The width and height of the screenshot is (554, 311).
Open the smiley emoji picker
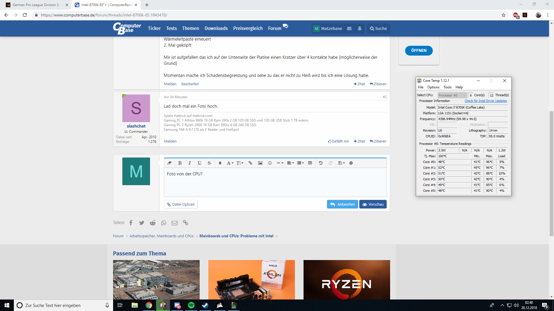270,163
